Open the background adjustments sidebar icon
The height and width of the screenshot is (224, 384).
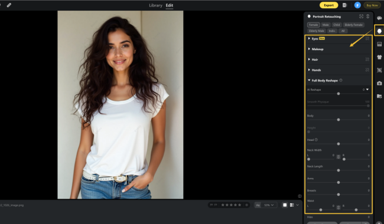tap(379, 44)
